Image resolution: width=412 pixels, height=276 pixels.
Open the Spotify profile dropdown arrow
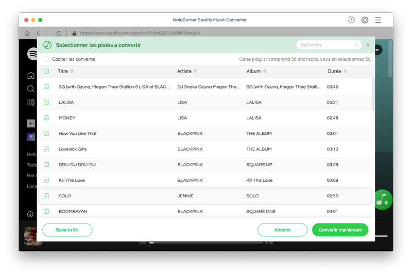[x=378, y=50]
